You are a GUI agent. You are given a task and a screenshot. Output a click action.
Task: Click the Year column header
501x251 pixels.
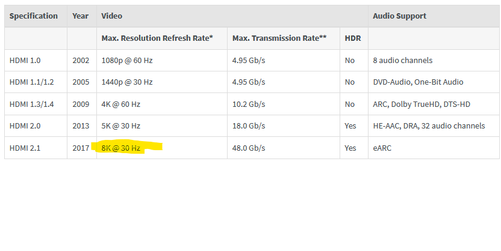[80, 16]
